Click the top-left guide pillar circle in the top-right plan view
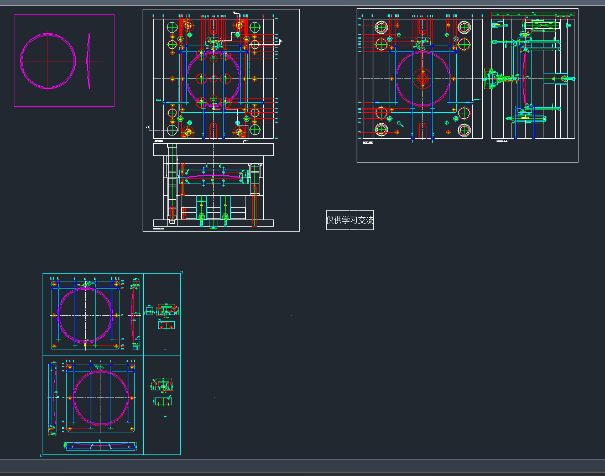Screen dimensions: 605x476 click(x=381, y=27)
